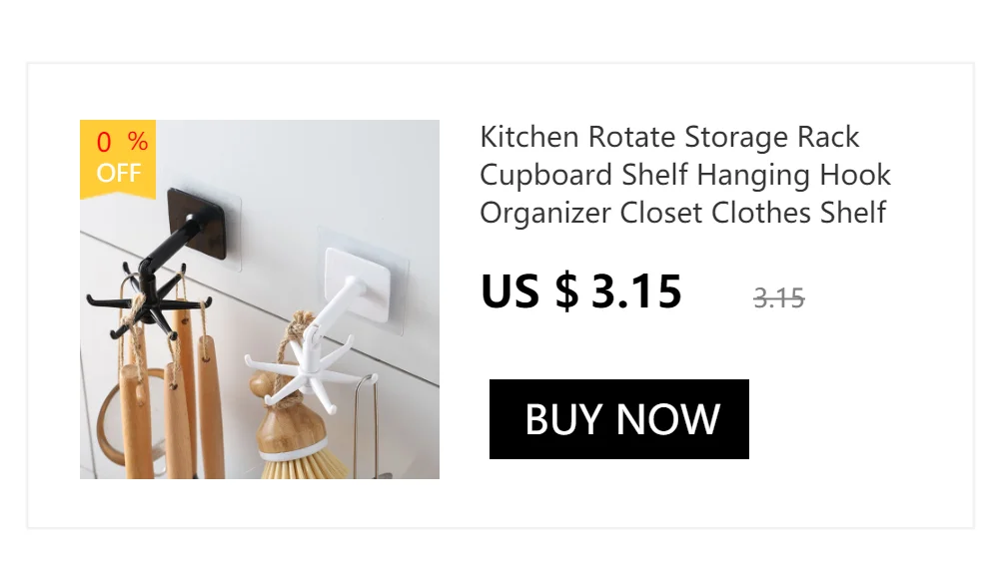
Task: Click the white adhesive wall mount plate
Action: tap(357, 285)
